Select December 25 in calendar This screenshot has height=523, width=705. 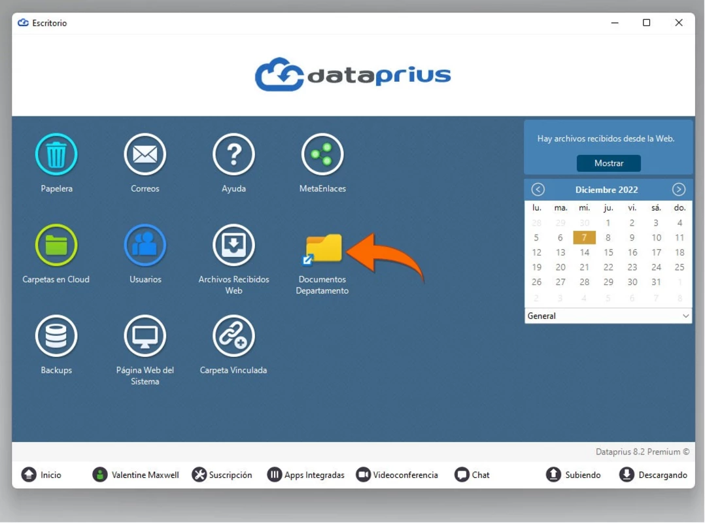coord(679,267)
